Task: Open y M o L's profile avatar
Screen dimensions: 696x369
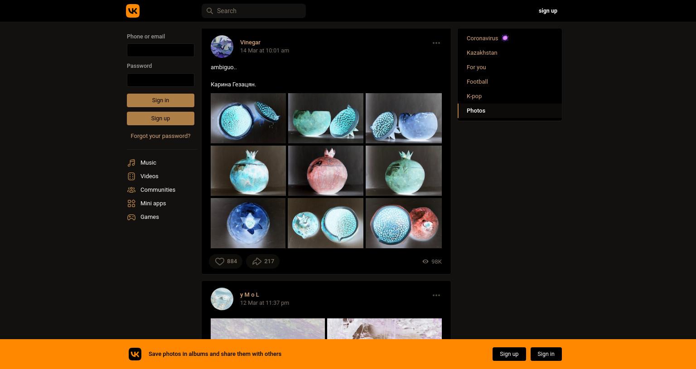Action: (222, 299)
